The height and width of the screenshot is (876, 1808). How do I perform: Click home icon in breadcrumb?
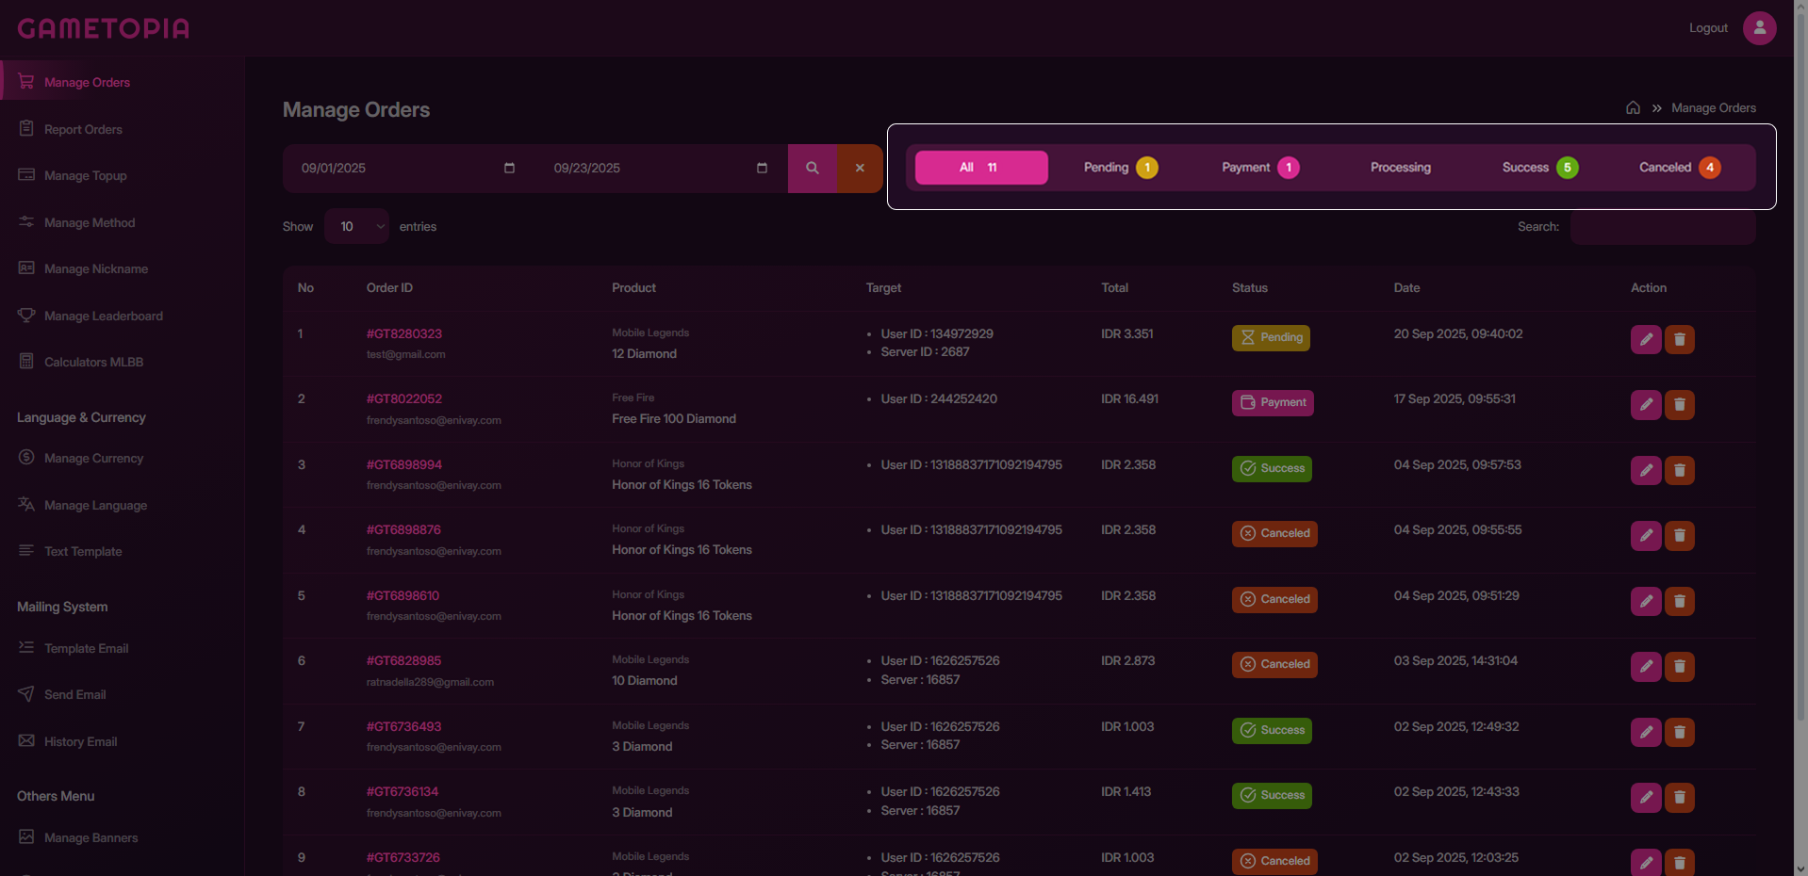(x=1633, y=107)
